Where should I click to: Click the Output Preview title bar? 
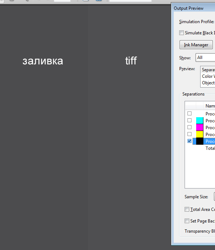(194, 8)
